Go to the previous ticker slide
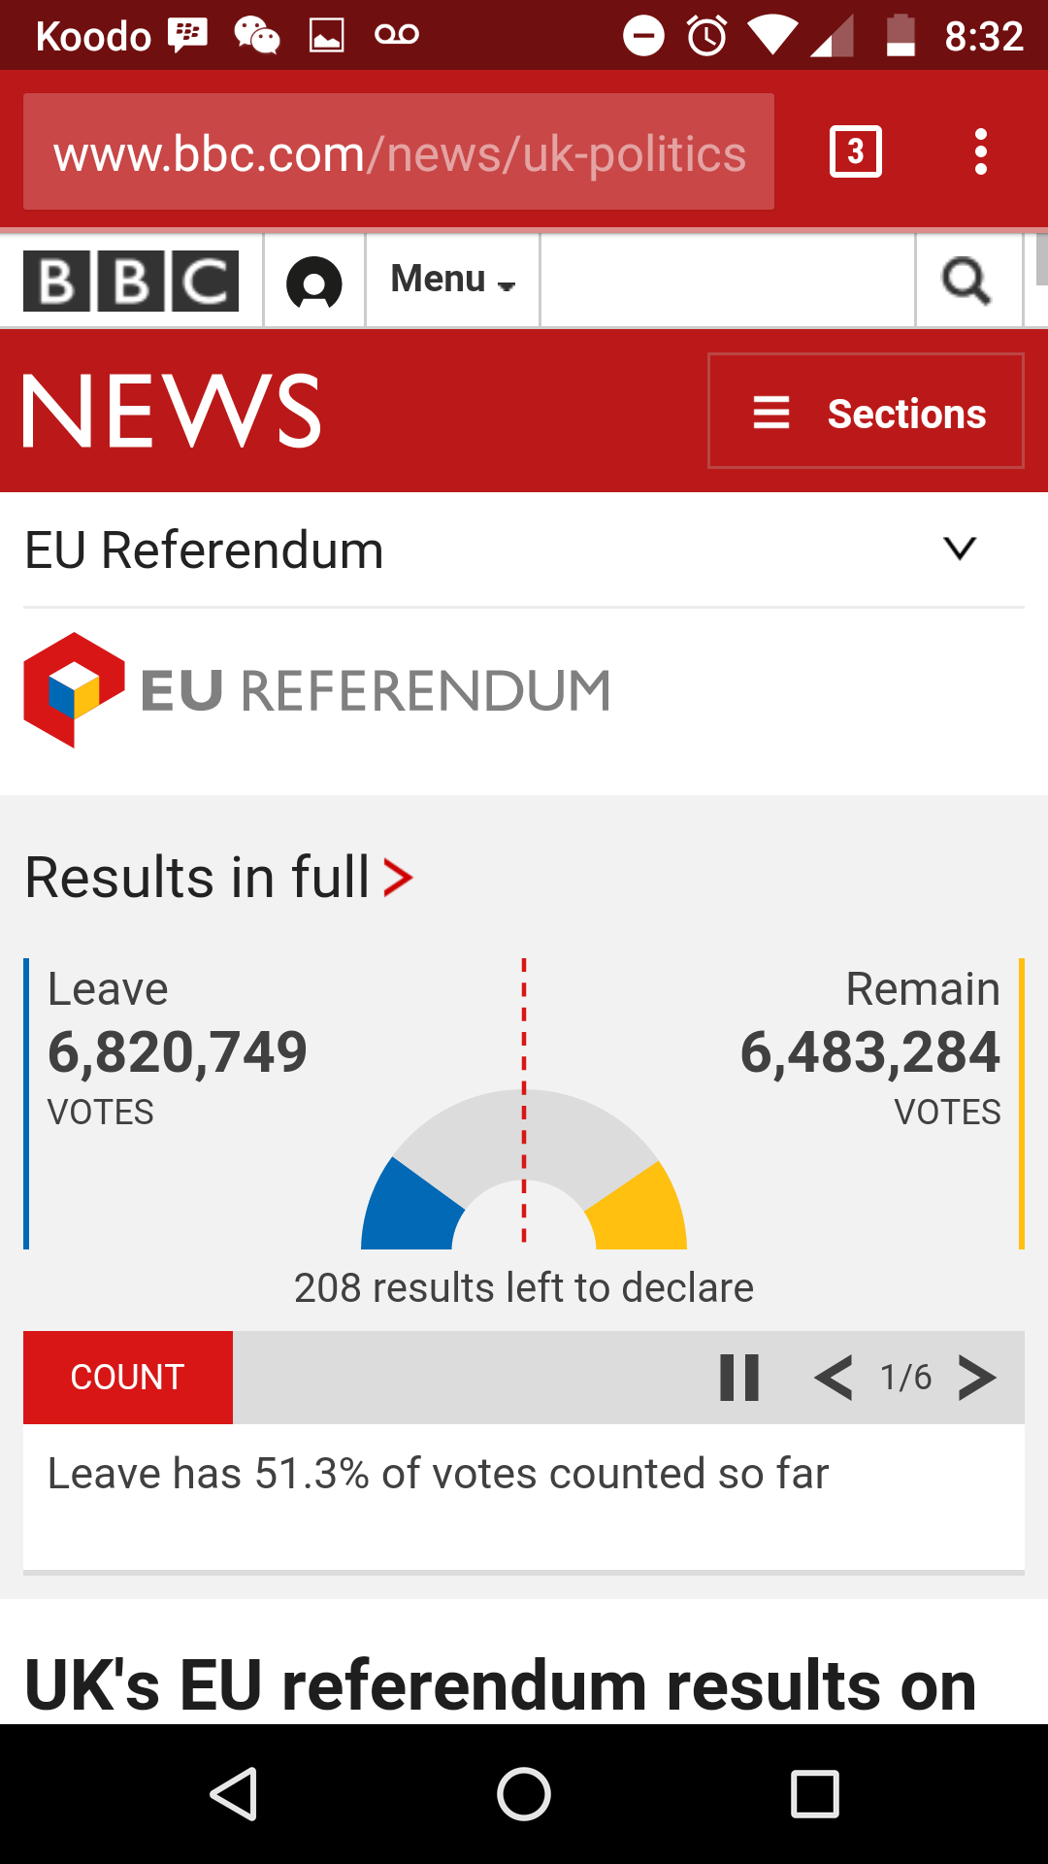This screenshot has width=1048, height=1864. 834,1378
